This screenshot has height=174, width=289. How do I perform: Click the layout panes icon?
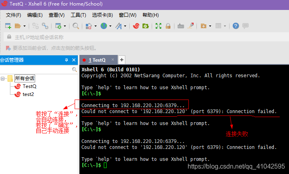pos(218,26)
